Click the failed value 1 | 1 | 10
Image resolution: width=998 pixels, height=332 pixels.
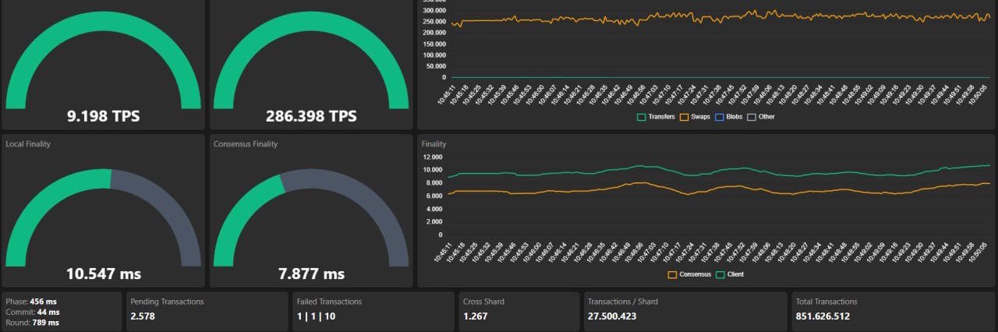coord(316,316)
